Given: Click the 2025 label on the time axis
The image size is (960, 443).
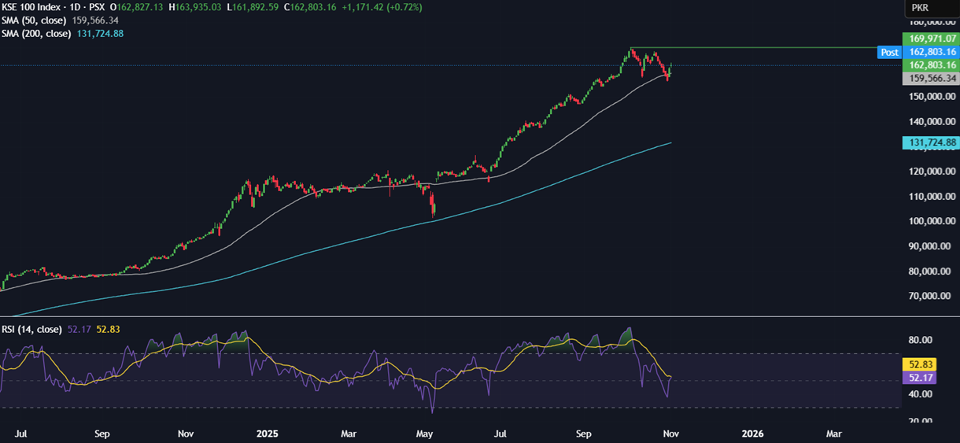Looking at the screenshot, I should coord(268,434).
